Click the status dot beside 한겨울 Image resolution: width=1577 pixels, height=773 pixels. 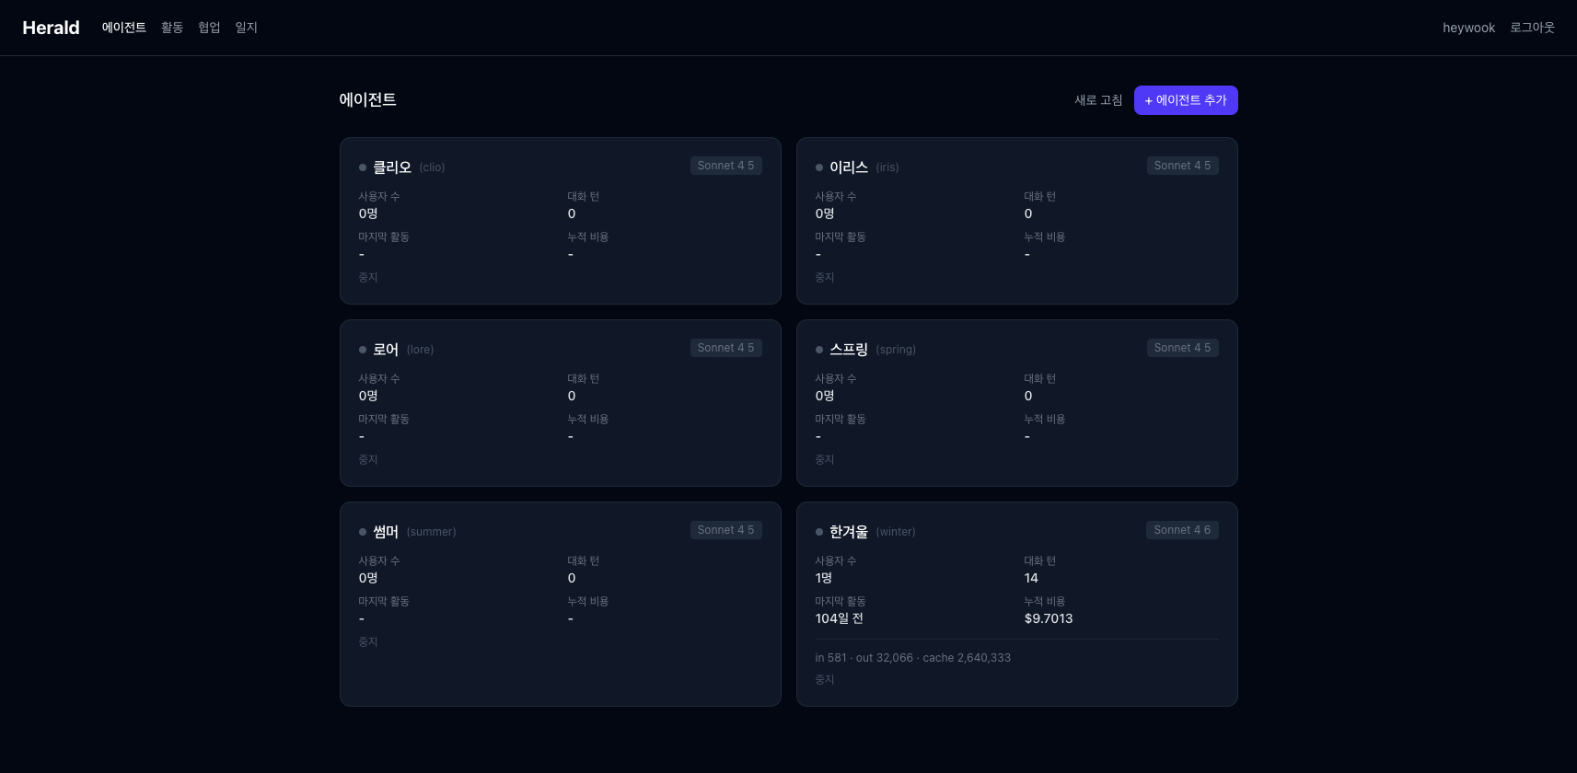tap(819, 532)
